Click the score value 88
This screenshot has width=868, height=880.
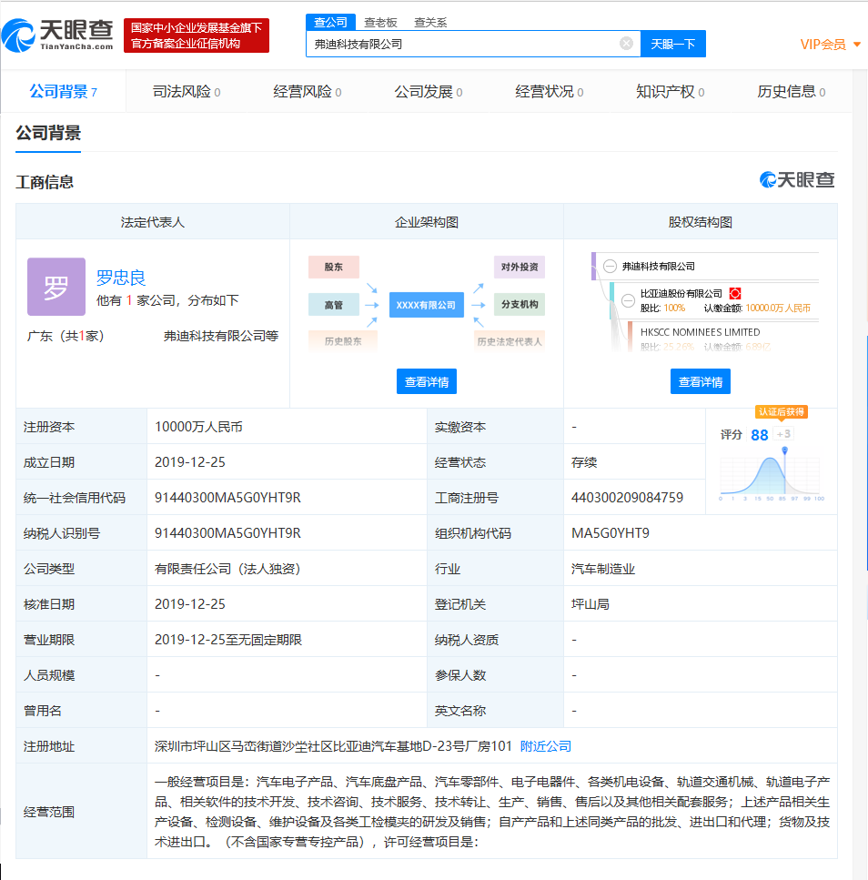759,435
